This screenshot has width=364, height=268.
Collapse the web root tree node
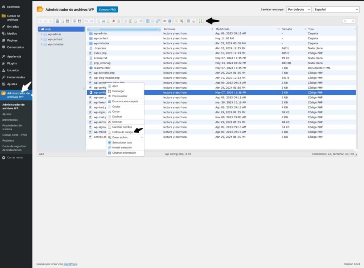(x=40, y=29)
